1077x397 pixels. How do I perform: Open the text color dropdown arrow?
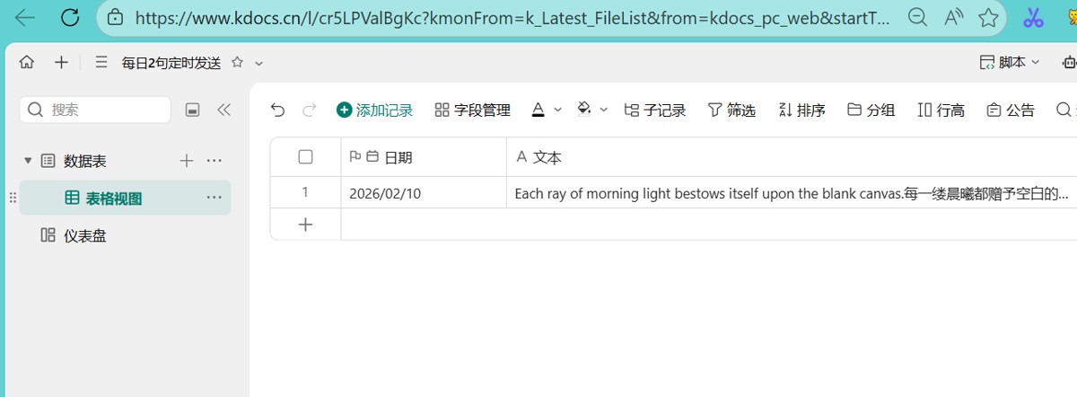[x=557, y=110]
